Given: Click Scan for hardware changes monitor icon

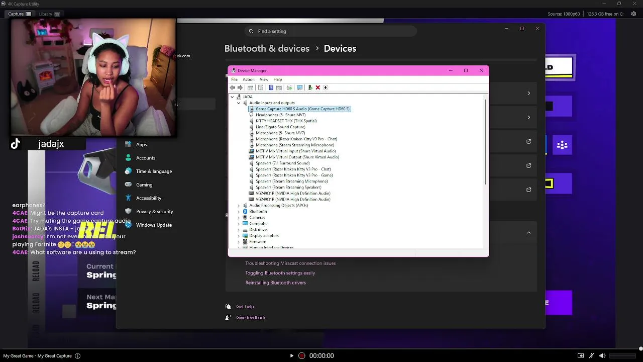Looking at the screenshot, I should click(x=300, y=87).
